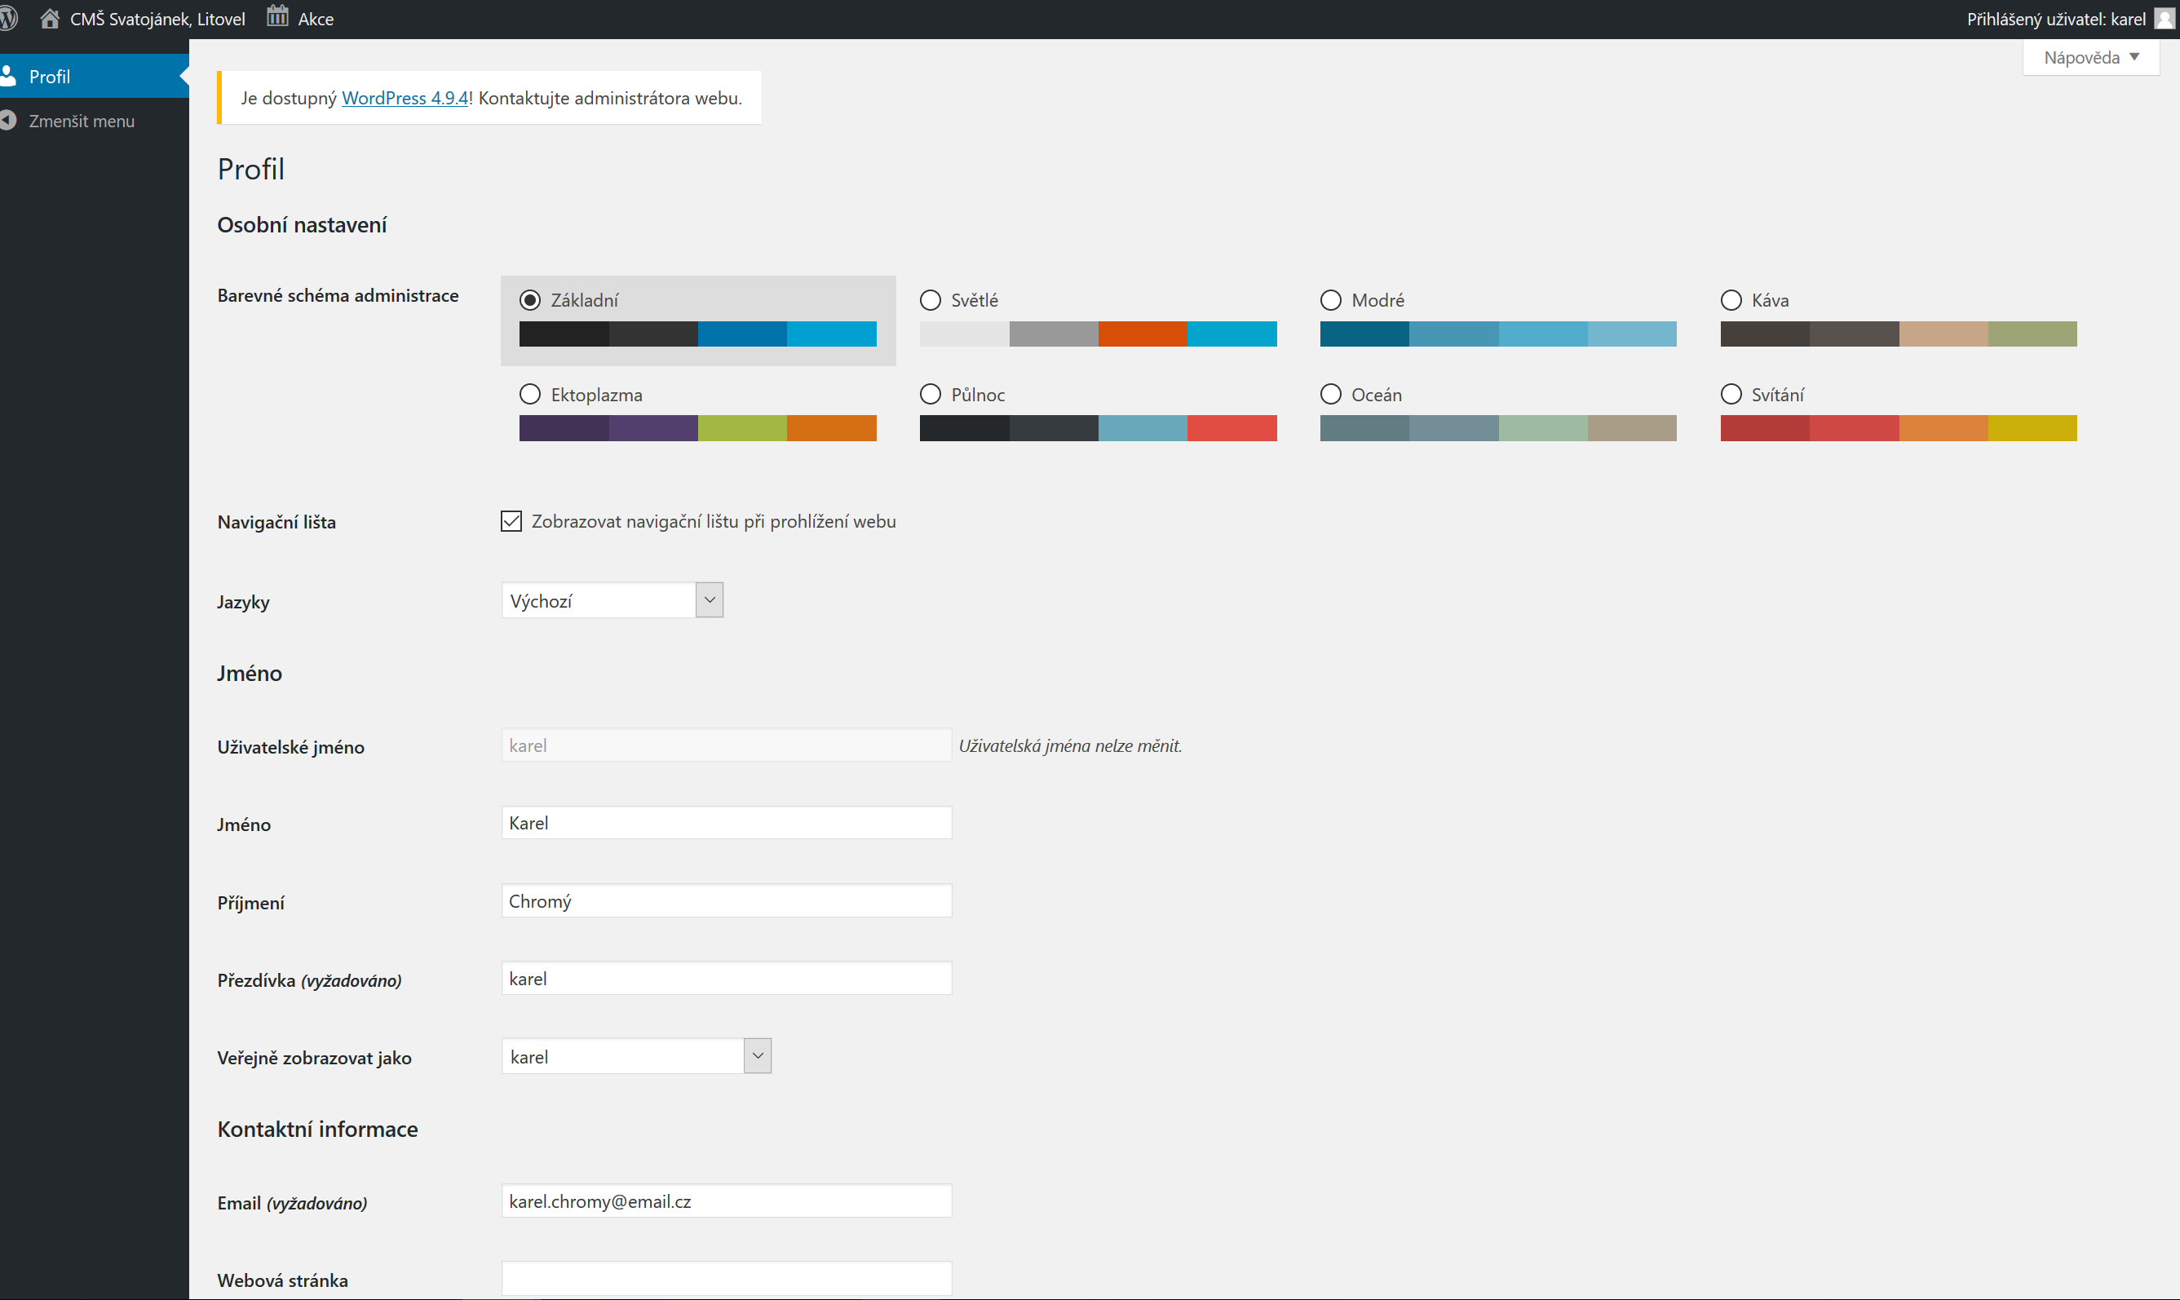Click the collapse arrow icon beside Zmenšit menu
This screenshot has height=1300, width=2180.
[9, 120]
